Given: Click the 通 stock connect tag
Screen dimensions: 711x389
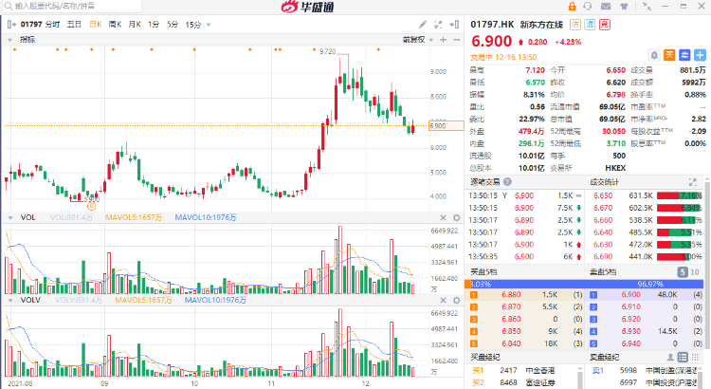Looking at the screenshot, I should click(x=590, y=25).
